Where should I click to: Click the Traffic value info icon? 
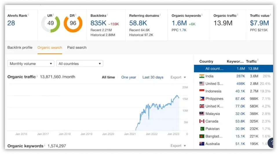(270, 15)
